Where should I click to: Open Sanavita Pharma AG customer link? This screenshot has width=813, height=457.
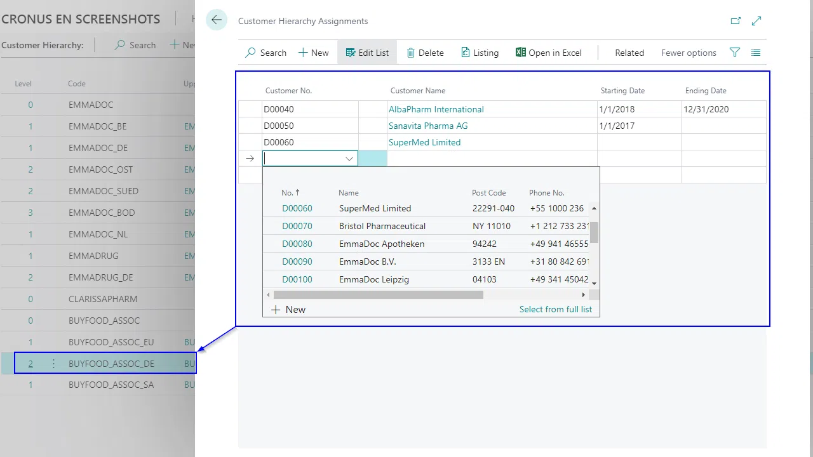pos(428,126)
